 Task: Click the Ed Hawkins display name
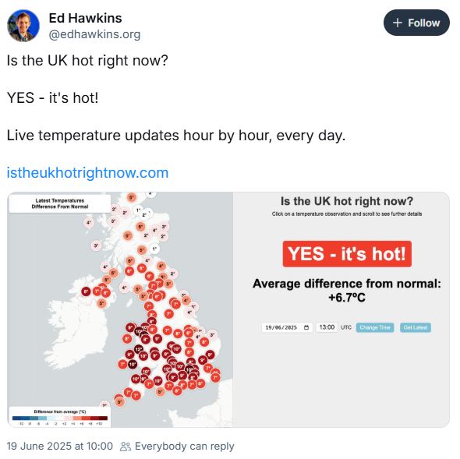(85, 18)
